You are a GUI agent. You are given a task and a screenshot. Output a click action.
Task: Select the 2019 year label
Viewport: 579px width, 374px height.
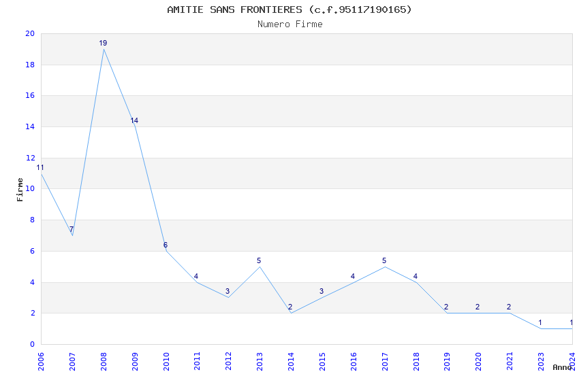447,362
